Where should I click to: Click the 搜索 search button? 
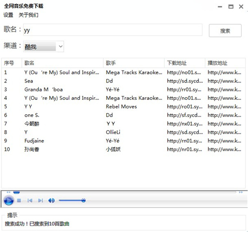point(225,31)
